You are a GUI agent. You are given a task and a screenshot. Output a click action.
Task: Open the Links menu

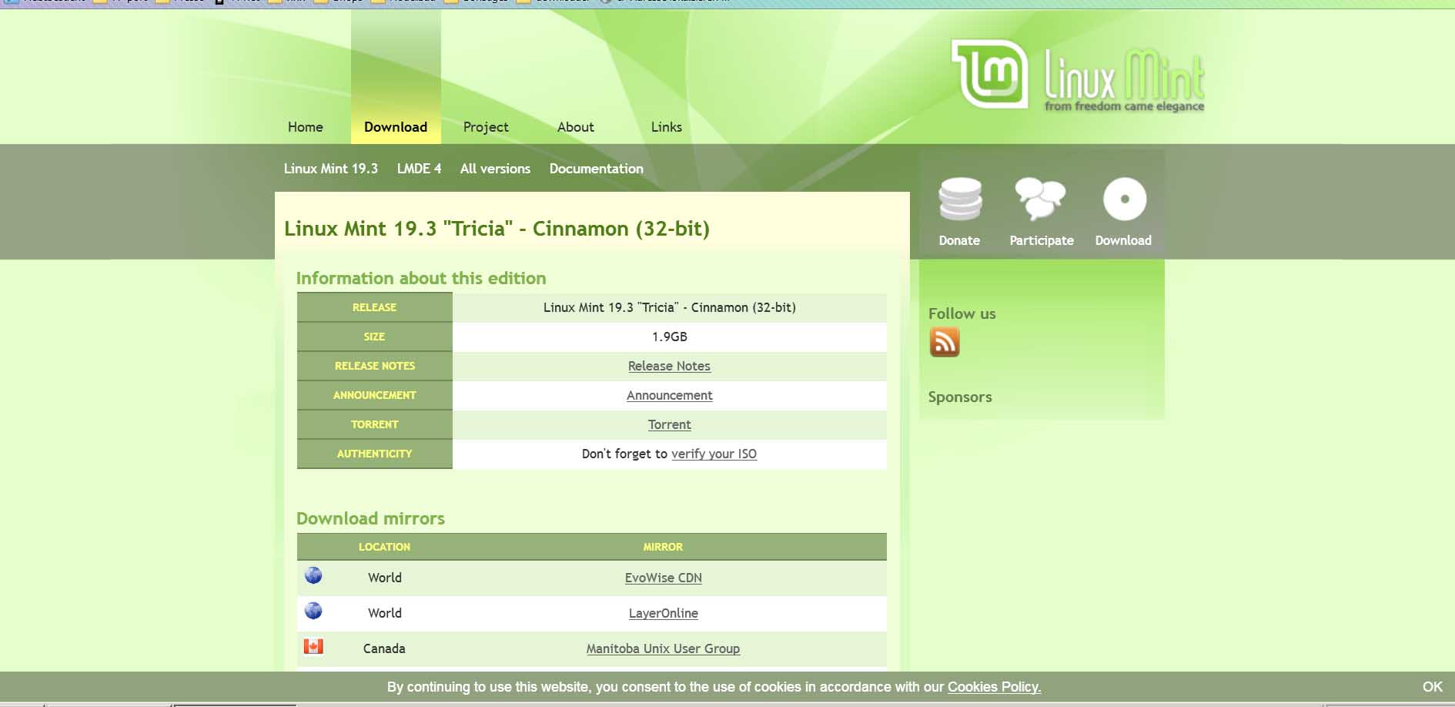point(667,127)
